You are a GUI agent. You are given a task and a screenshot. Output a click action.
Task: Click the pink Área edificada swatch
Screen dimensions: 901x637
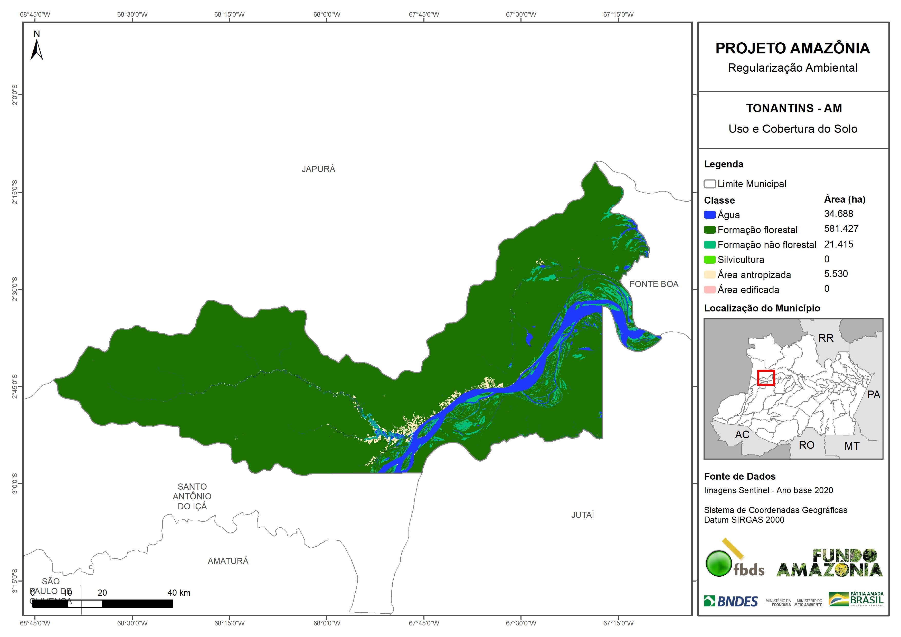pos(709,289)
